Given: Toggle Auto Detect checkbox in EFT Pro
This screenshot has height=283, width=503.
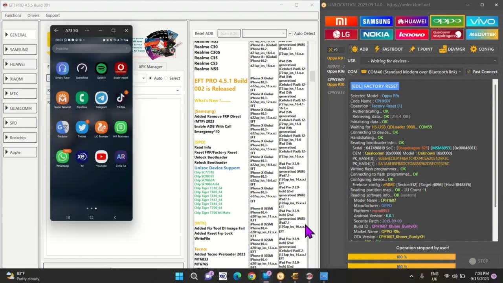Looking at the screenshot, I should [290, 33].
